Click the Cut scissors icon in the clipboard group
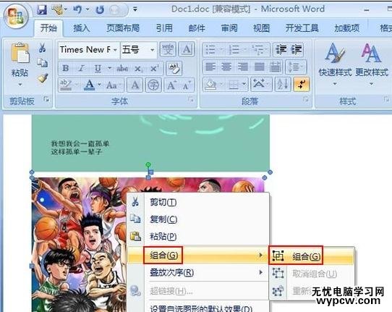This screenshot has width=392, height=312. pos(42,48)
